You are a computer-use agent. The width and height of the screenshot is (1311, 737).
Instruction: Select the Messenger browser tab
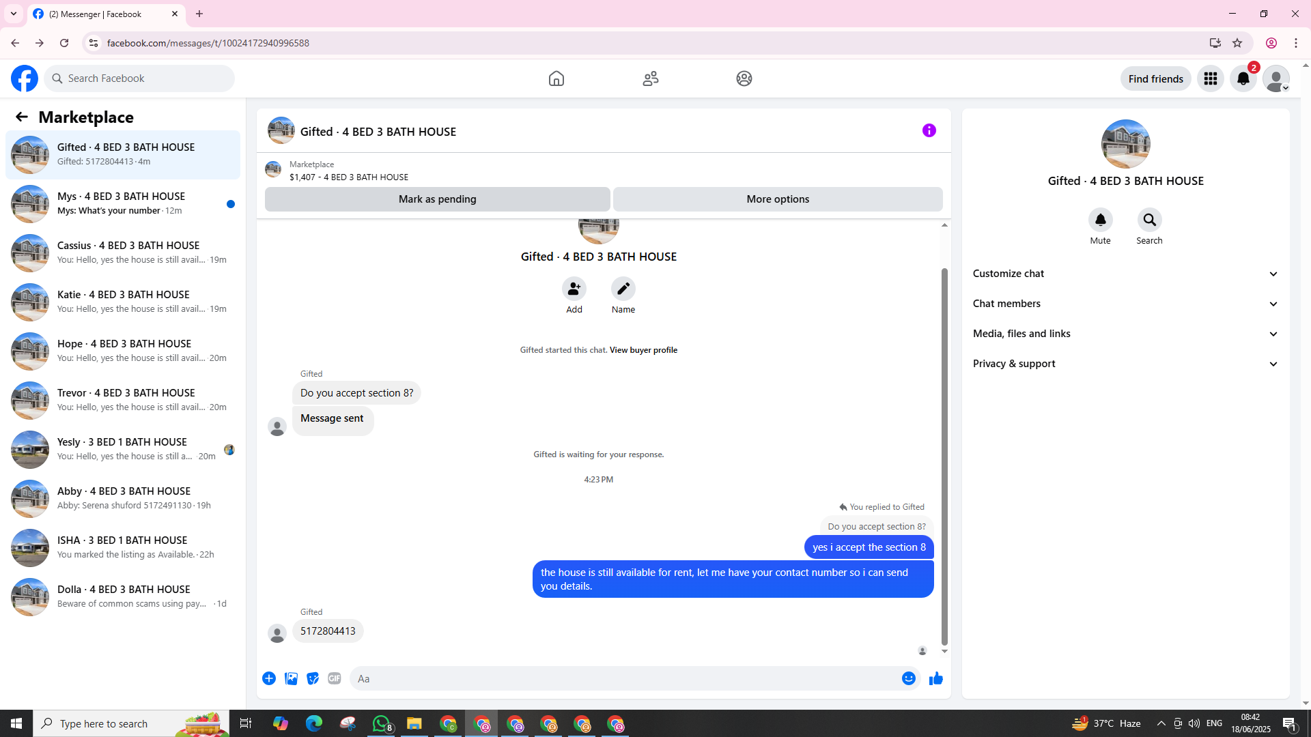click(x=106, y=14)
